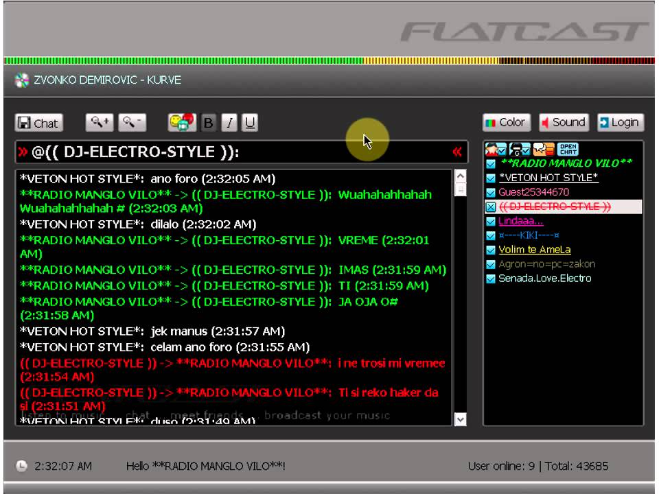
Task: Toggle the registered users filter icon
Action: tap(496, 149)
